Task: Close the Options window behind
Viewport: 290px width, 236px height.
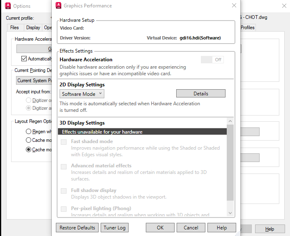Action: pos(284,6)
